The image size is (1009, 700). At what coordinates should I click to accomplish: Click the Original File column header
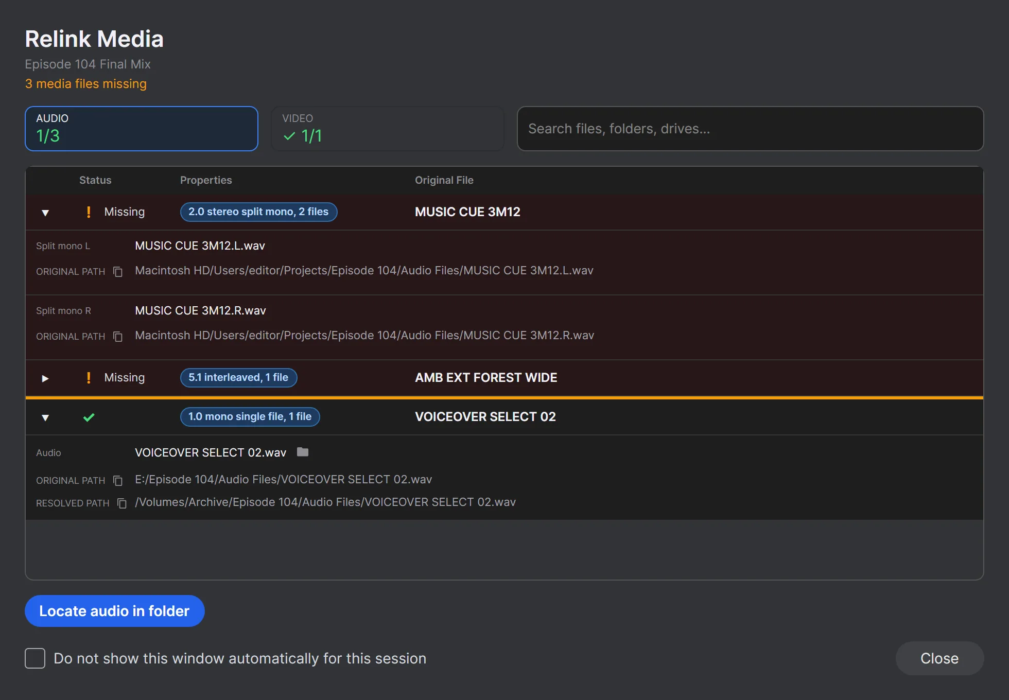click(444, 180)
